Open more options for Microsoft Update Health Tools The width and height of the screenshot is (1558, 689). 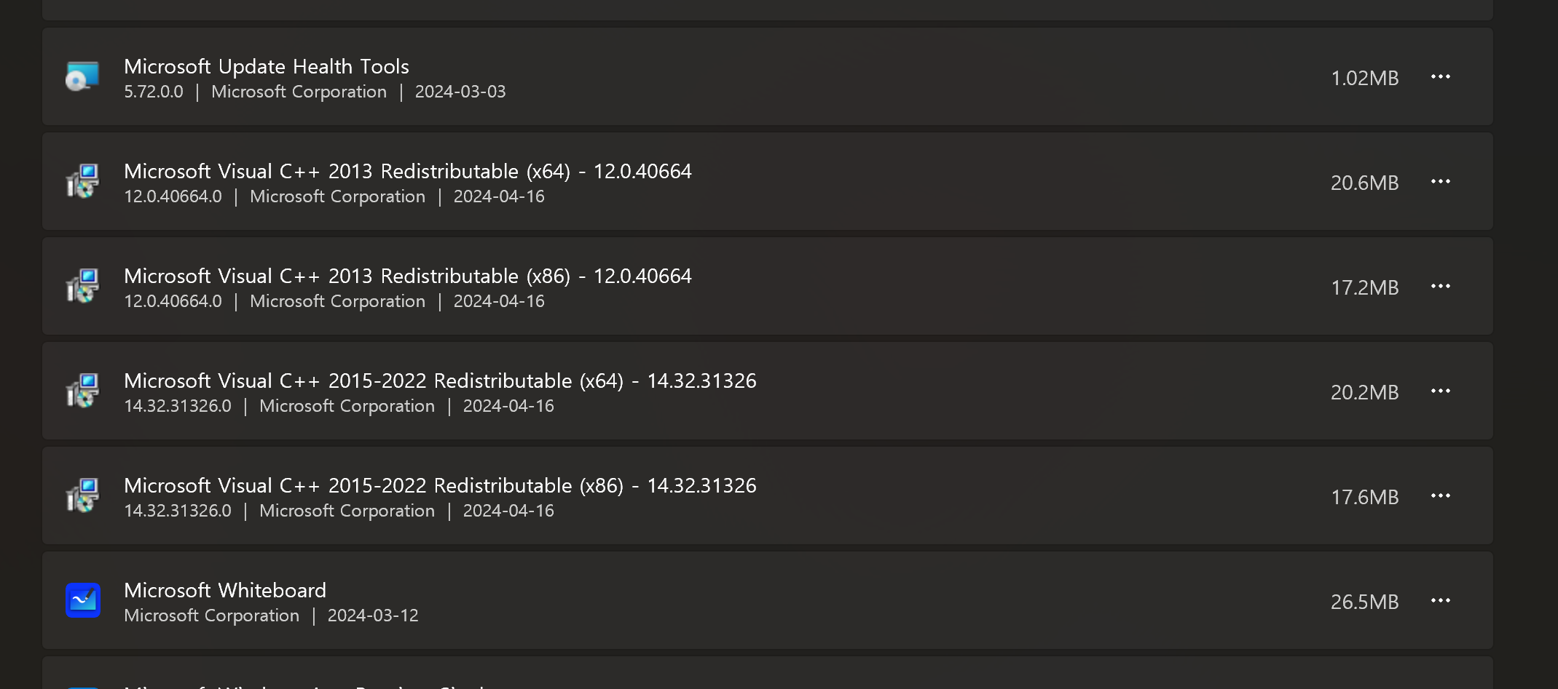(1440, 76)
